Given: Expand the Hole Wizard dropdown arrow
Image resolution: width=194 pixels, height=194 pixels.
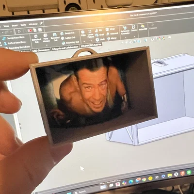Looking at the screenshot, I should pyautogui.click(x=47, y=45).
